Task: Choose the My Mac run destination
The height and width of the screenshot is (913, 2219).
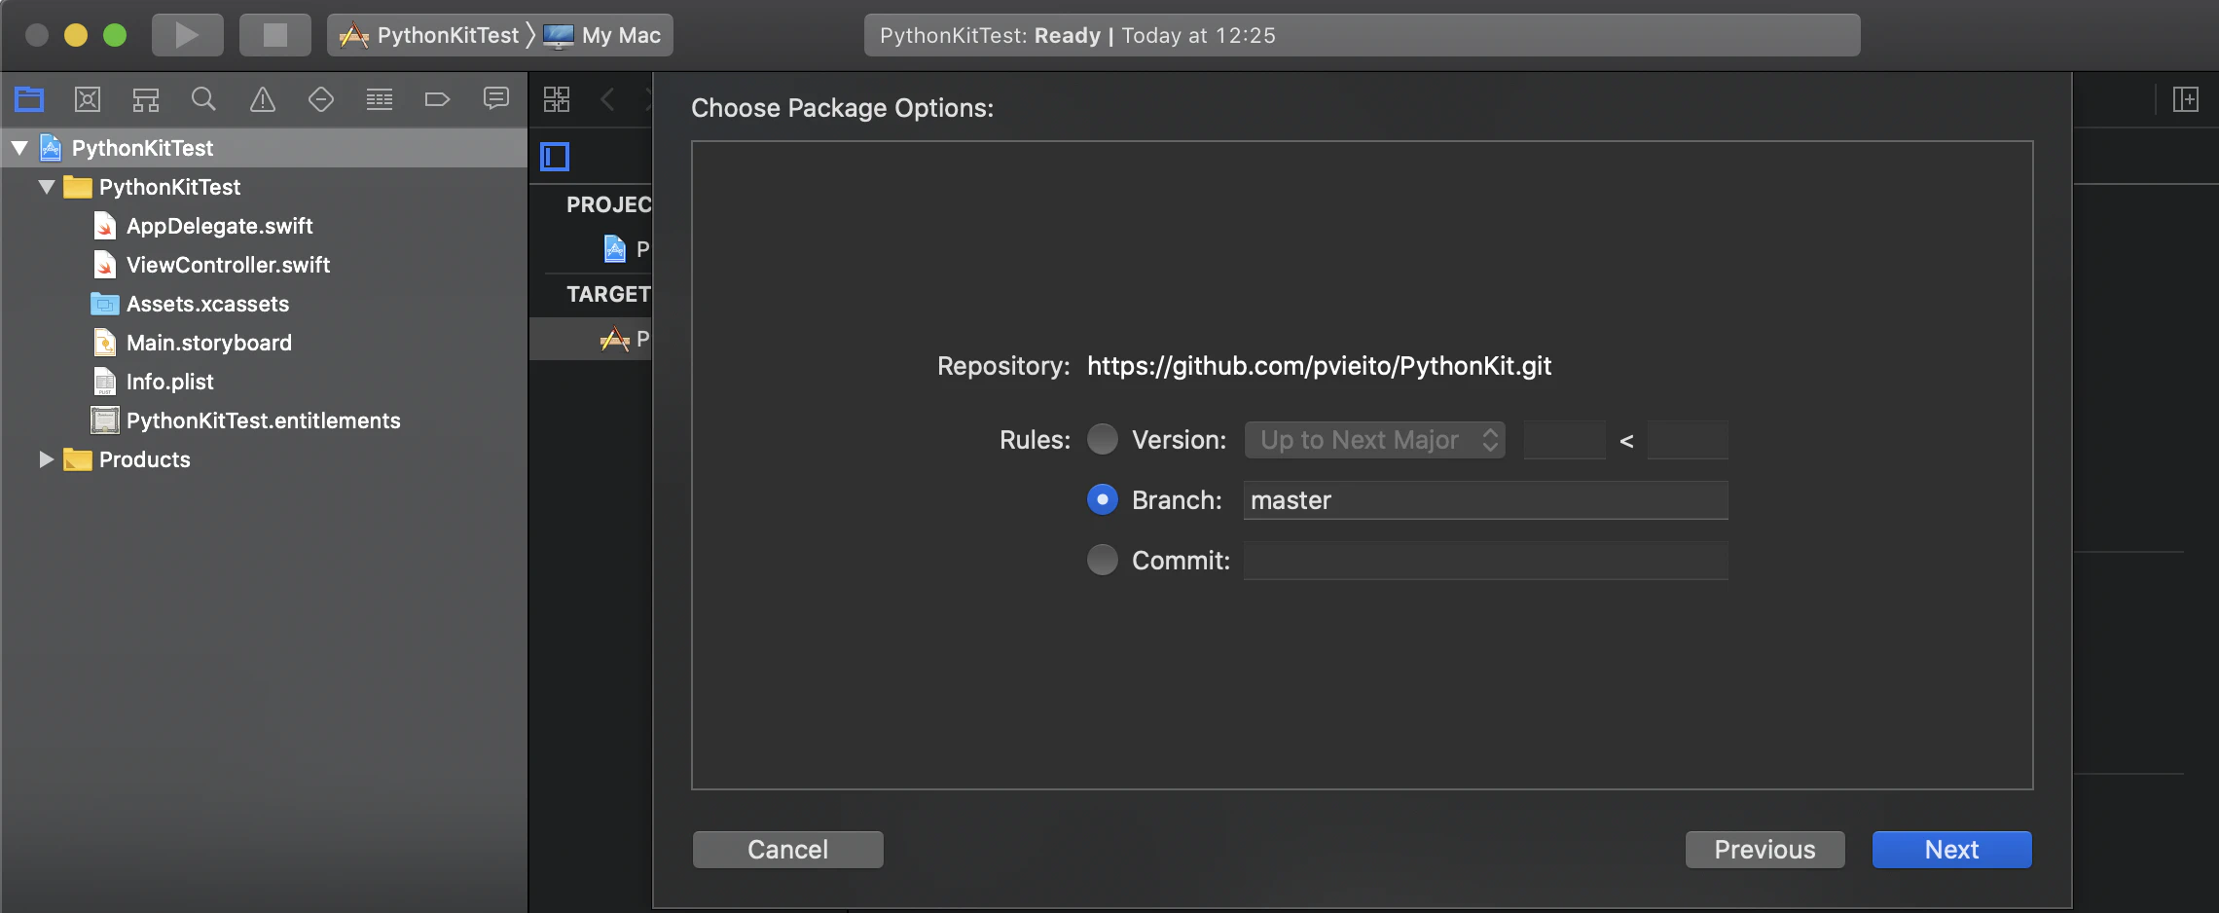Action: click(x=602, y=35)
